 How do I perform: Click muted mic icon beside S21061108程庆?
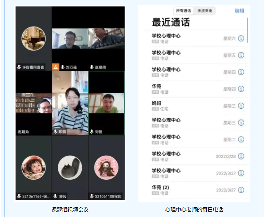pos(91,196)
